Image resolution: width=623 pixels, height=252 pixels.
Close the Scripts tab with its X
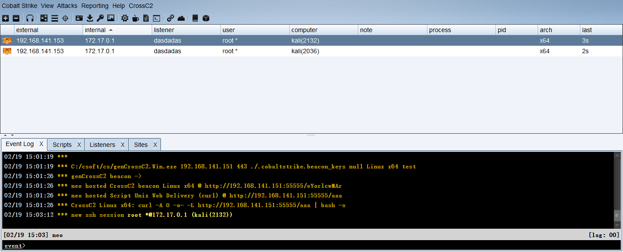pyautogui.click(x=79, y=145)
